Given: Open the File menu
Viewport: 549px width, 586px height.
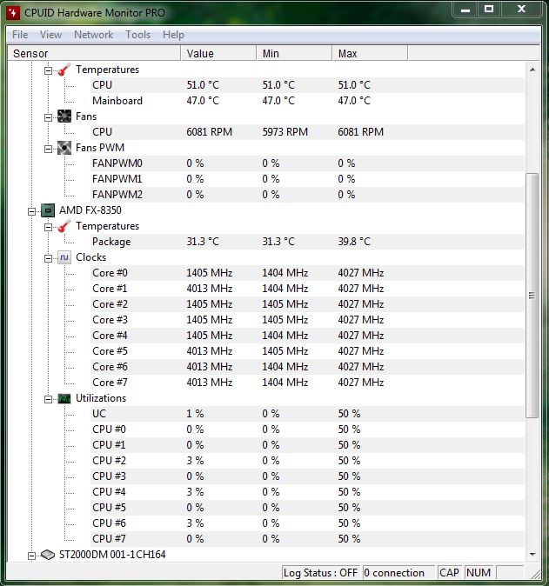Looking at the screenshot, I should click(20, 35).
